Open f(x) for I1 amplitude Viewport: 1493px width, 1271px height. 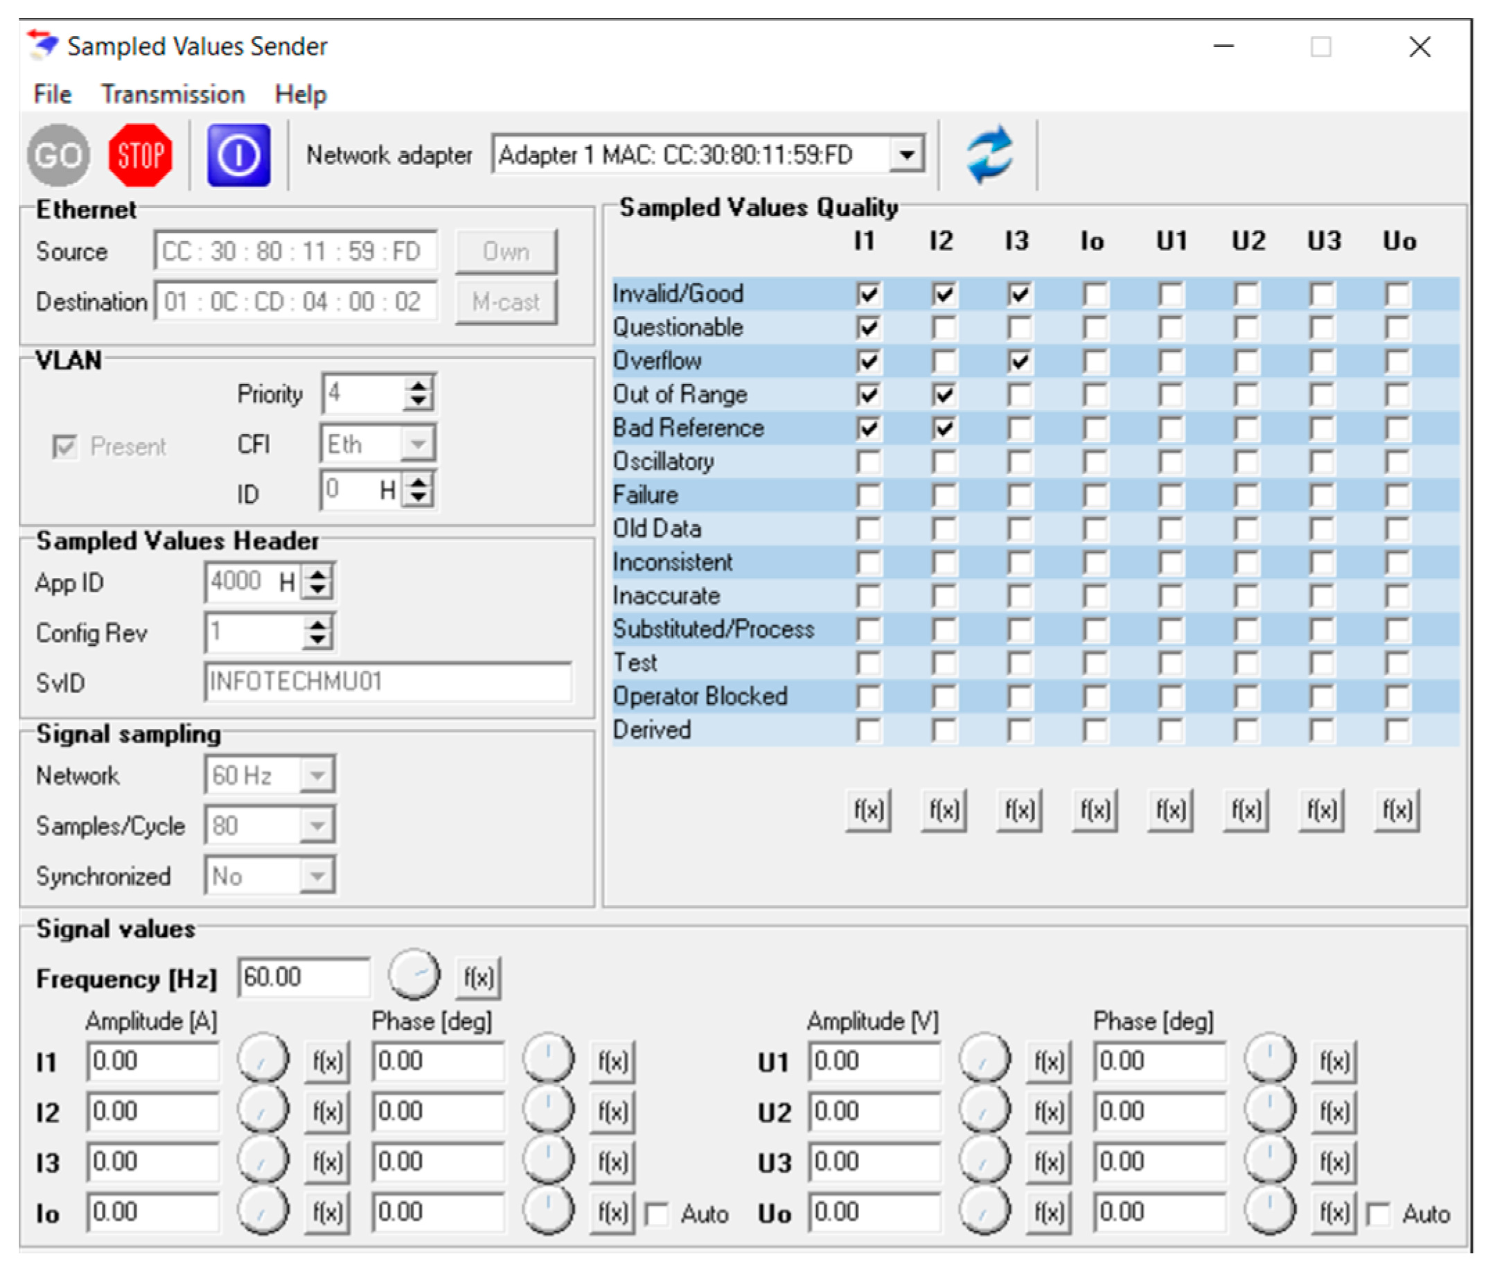(327, 1061)
